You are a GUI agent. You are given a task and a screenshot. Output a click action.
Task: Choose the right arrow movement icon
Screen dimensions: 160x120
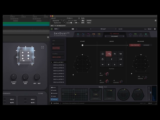point(120,64)
